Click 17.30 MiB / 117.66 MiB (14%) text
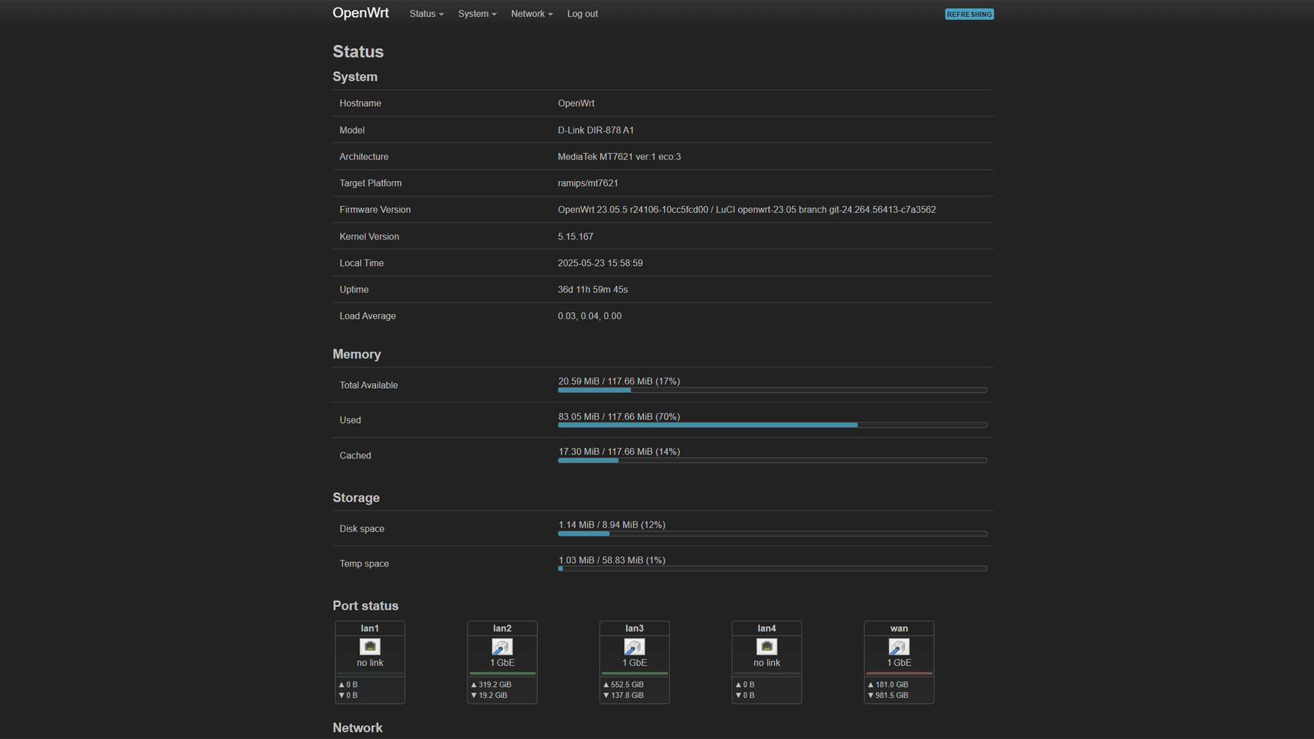 619,452
